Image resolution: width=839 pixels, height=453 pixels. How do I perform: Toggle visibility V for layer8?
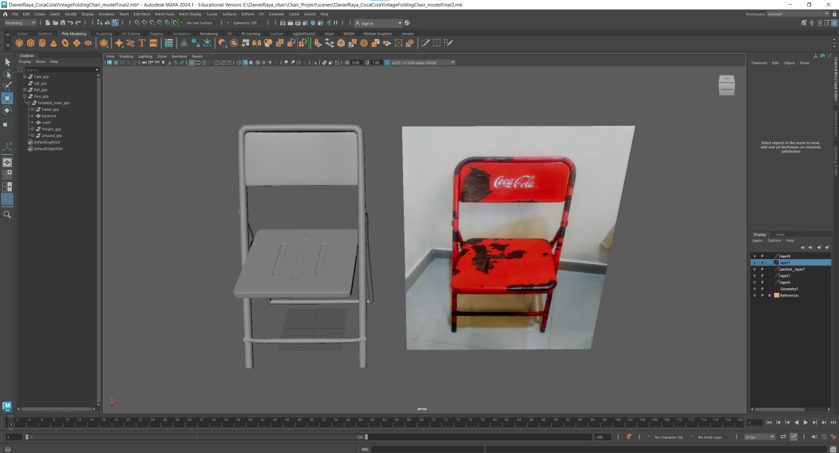[x=755, y=256]
